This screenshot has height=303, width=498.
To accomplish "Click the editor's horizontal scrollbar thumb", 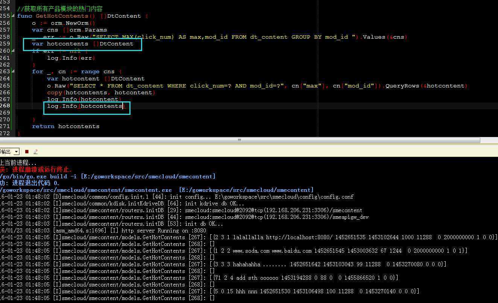I will (239, 140).
